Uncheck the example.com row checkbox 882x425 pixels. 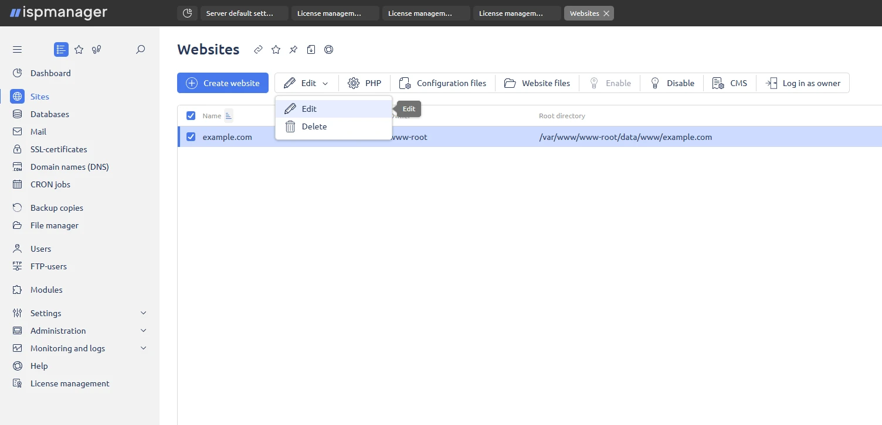coord(191,137)
